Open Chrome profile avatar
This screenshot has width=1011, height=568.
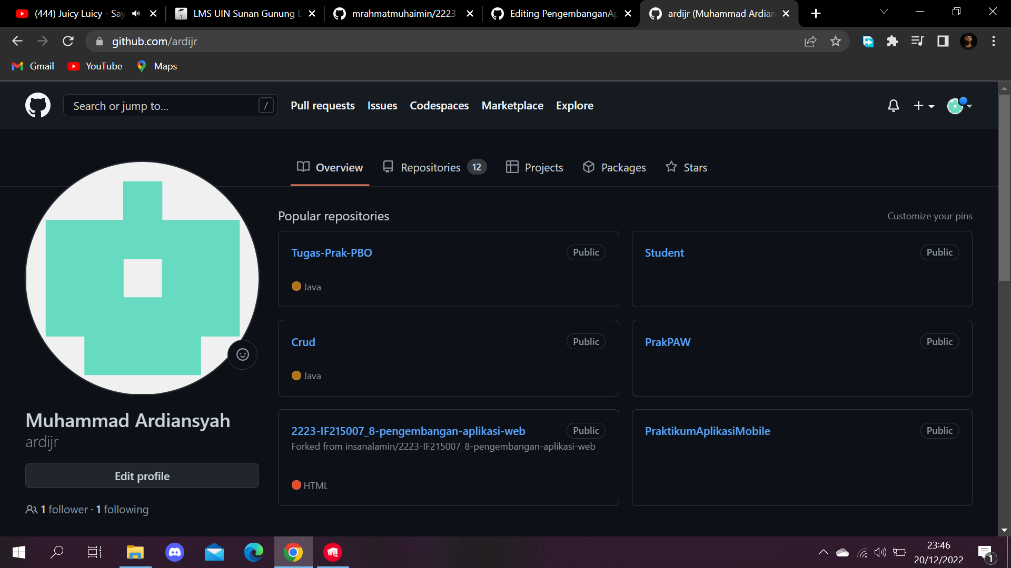coord(968,41)
